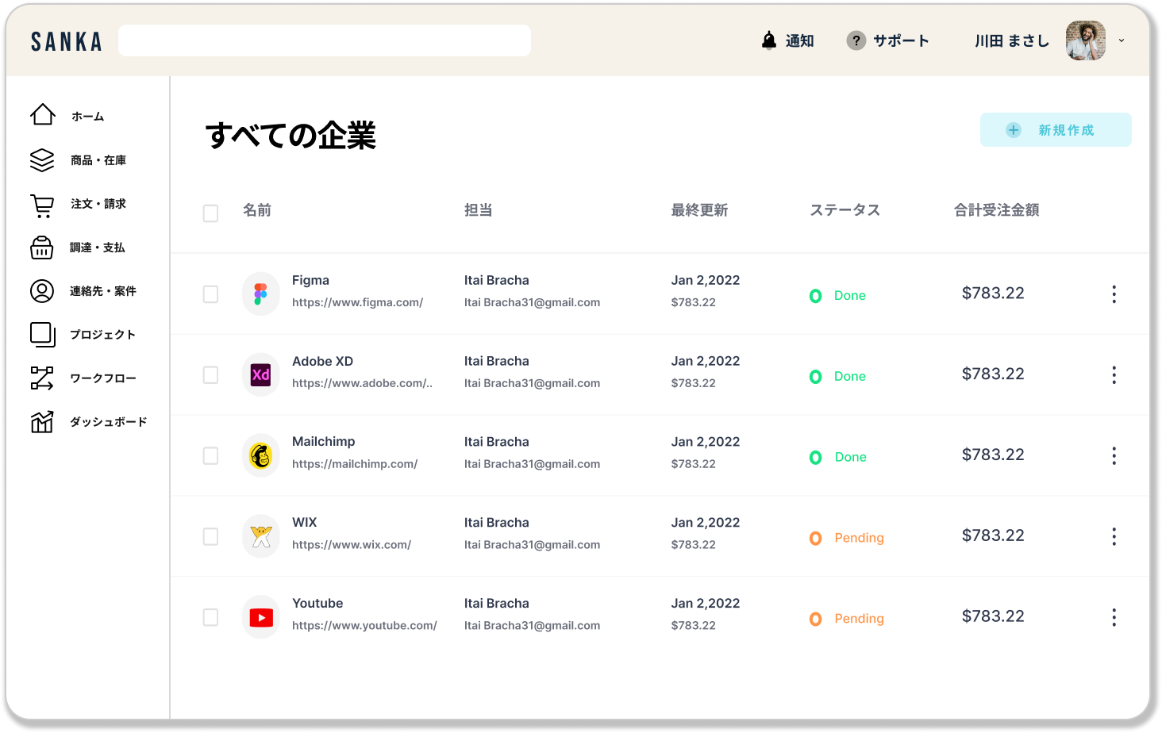Open 調達・支払 in the sidebar menu
The width and height of the screenshot is (1162, 733).
click(97, 248)
